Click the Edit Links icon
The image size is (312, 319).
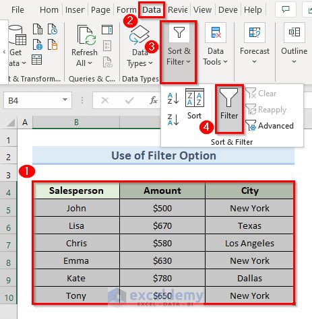(x=107, y=62)
